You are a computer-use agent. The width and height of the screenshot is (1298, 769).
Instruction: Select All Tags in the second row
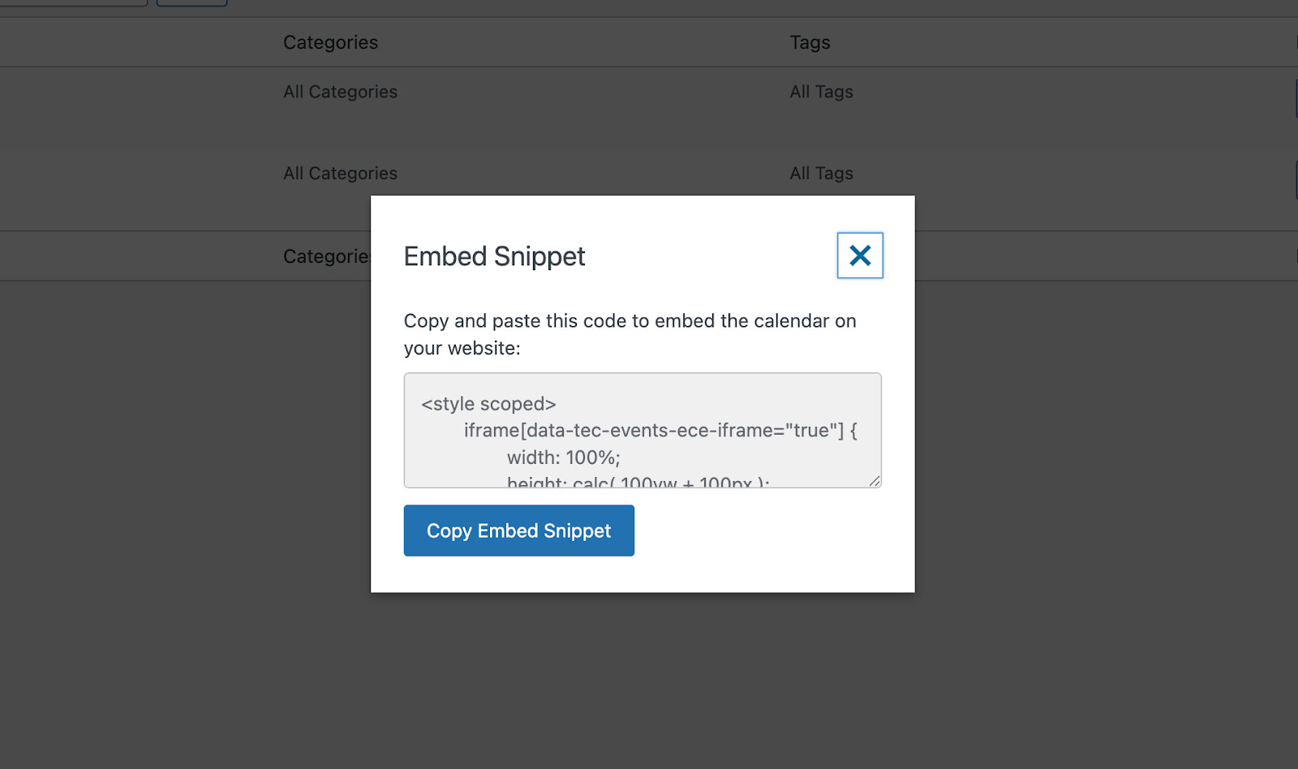pos(821,173)
